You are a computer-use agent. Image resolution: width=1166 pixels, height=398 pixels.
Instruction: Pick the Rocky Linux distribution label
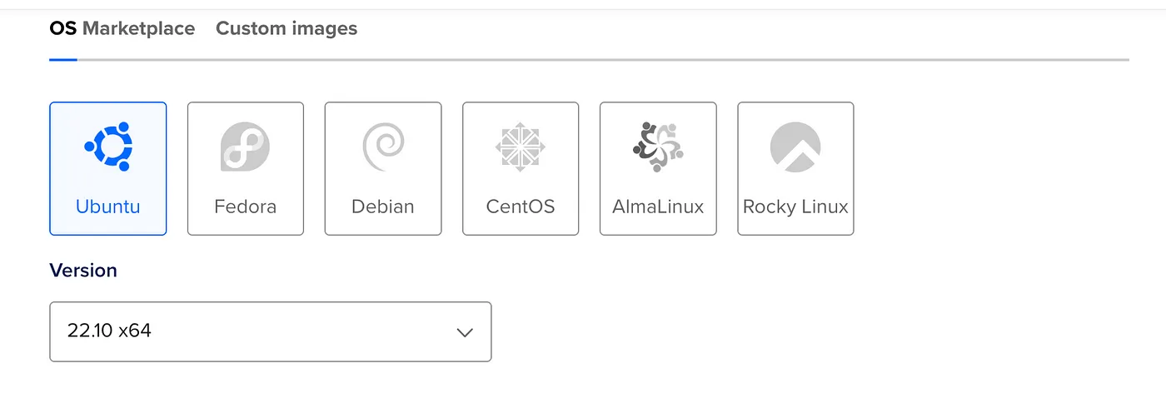795,206
